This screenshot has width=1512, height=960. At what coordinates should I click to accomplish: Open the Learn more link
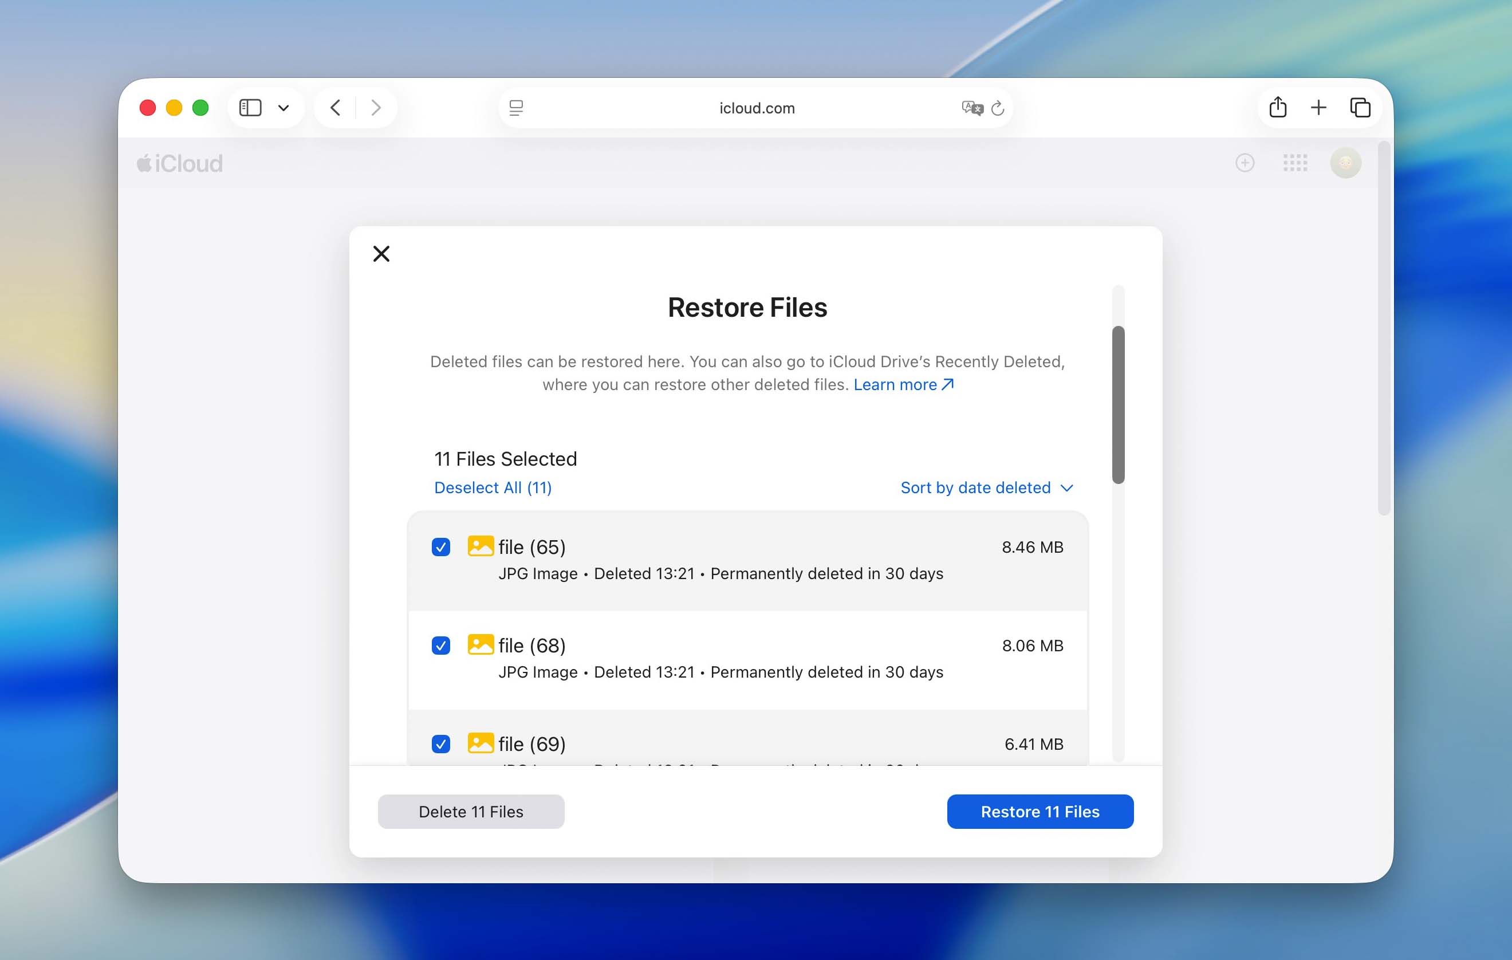click(x=904, y=384)
